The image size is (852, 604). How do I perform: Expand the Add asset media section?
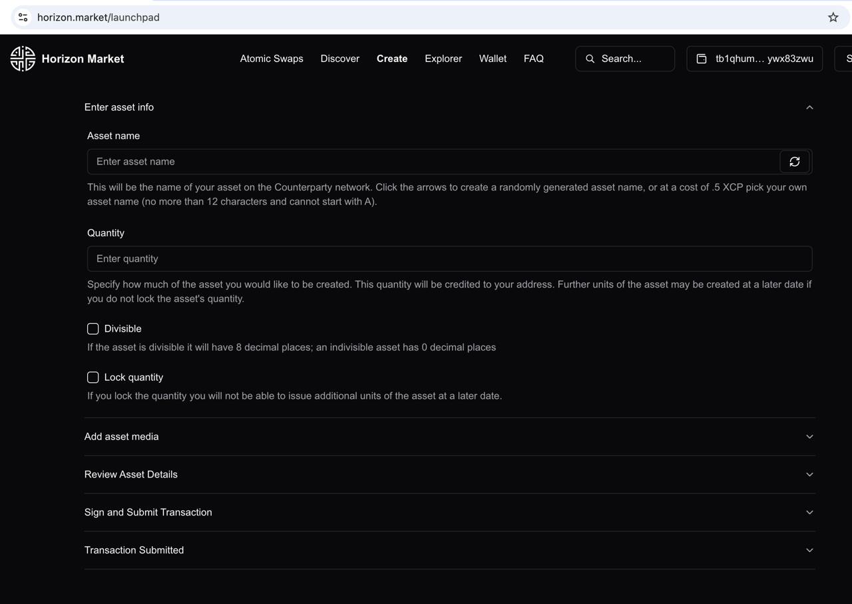click(x=809, y=437)
